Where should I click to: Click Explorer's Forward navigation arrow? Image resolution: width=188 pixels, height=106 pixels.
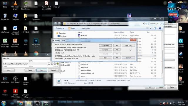[59, 24]
